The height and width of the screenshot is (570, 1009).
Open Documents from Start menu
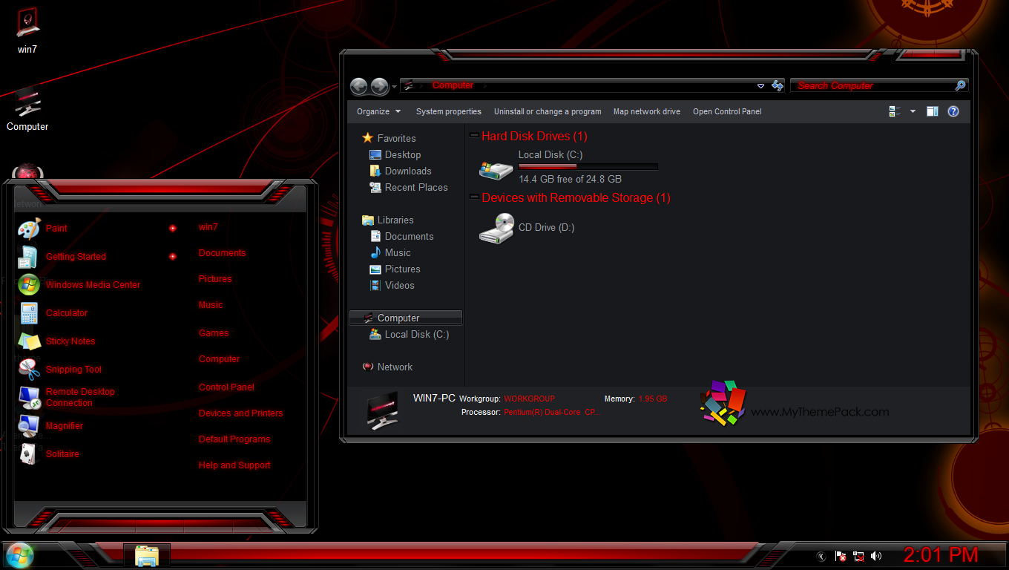pyautogui.click(x=222, y=253)
